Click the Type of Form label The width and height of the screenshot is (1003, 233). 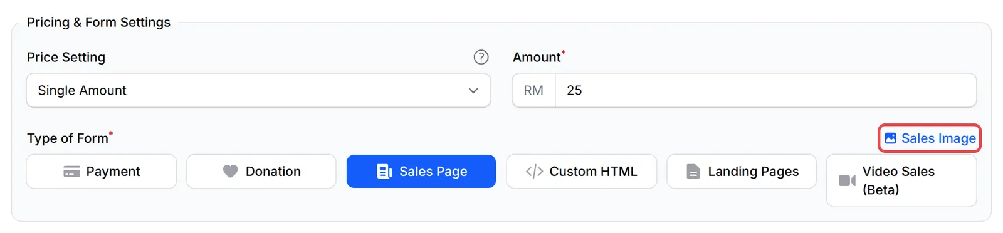coord(68,138)
